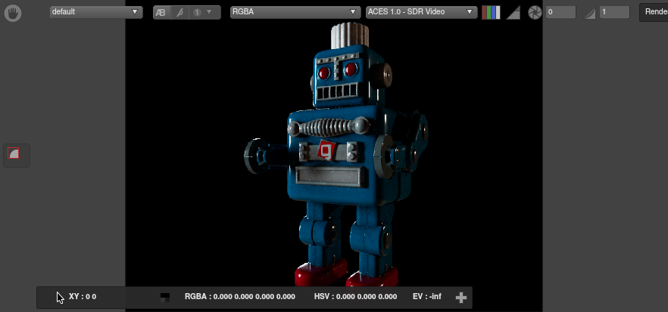Click the gradient triangle icon beside channels
Screen dimensions: 668x312
tap(513, 13)
